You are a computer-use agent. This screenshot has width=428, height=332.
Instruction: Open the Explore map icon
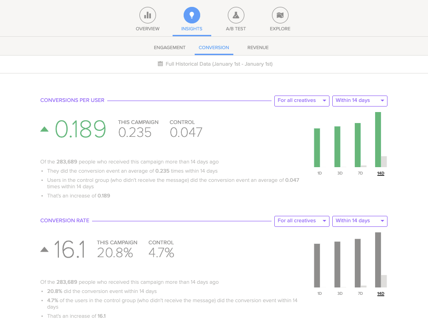[280, 16]
